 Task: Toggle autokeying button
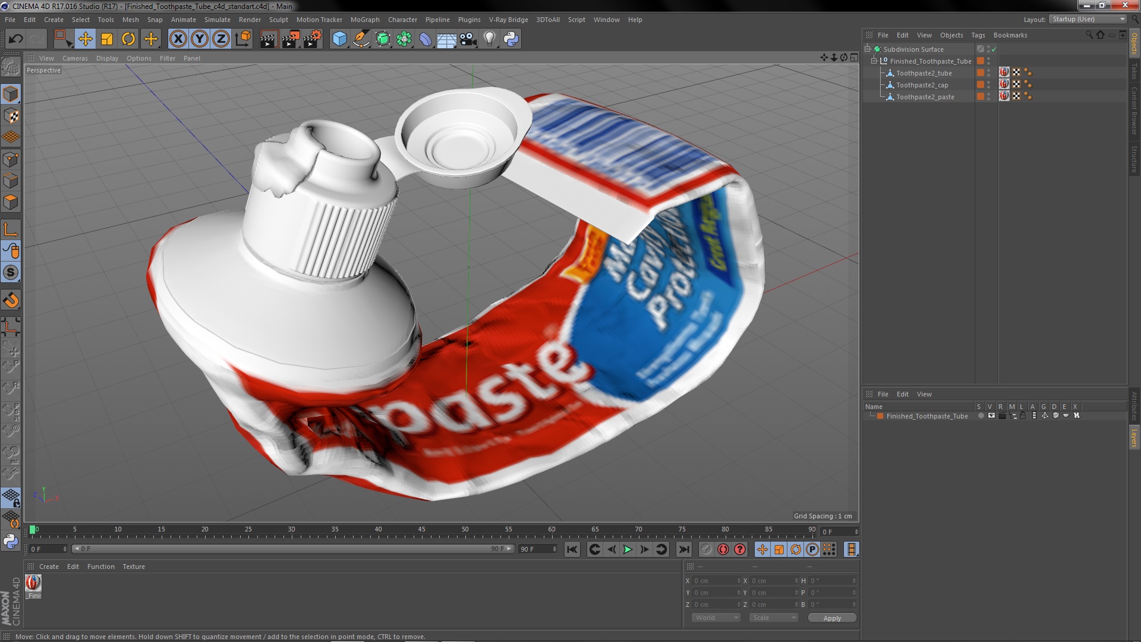723,550
